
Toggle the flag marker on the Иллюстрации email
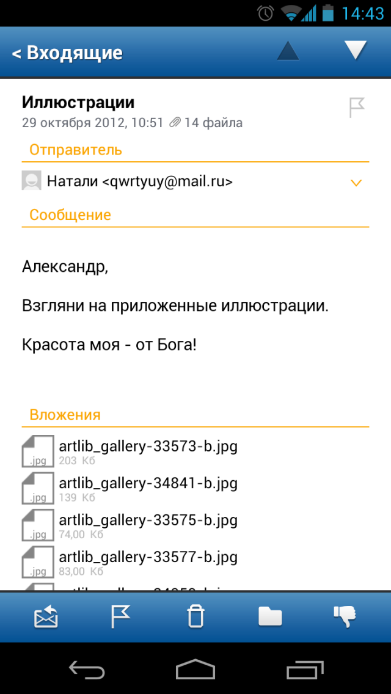[356, 107]
